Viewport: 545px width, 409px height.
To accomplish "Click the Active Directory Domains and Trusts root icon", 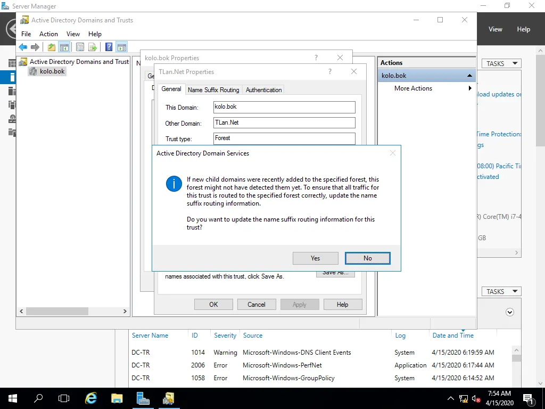I will tap(23, 62).
